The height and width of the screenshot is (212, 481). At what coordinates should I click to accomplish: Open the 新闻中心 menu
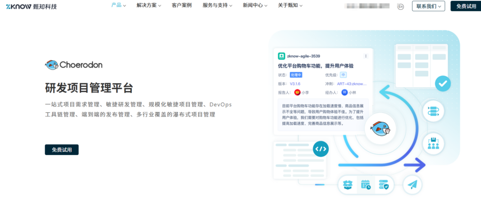point(255,6)
